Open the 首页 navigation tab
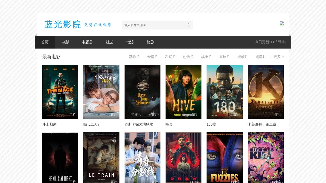Screen dimensions: 326x183 coord(45,42)
